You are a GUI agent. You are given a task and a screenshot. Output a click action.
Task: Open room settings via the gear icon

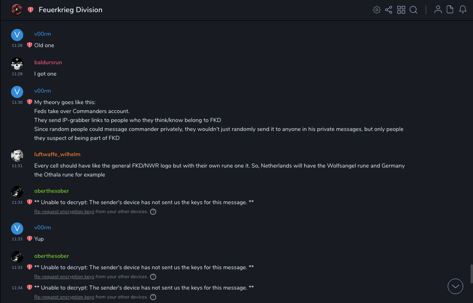[x=376, y=10]
